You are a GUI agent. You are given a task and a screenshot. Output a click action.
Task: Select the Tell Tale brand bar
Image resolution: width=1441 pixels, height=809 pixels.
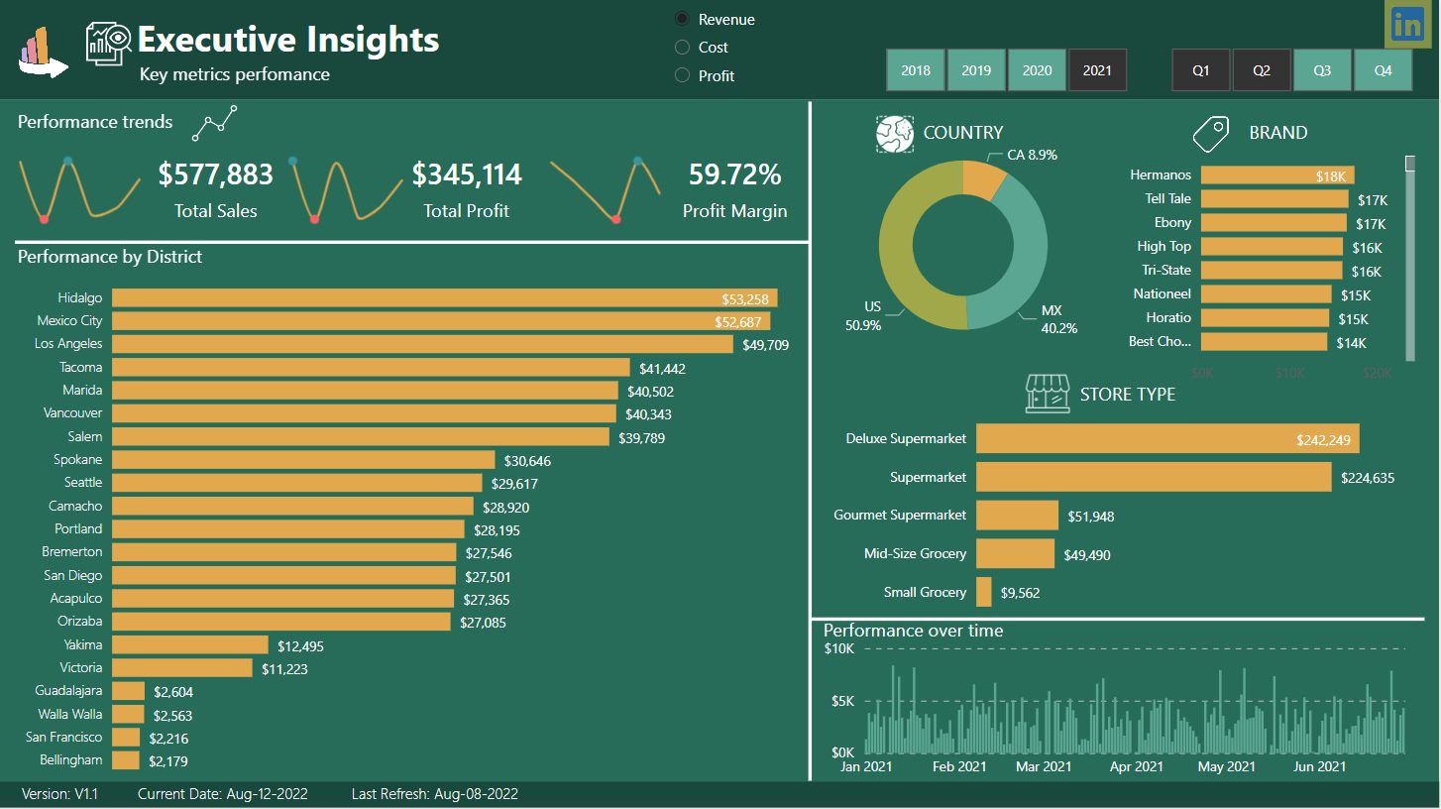(x=1275, y=198)
